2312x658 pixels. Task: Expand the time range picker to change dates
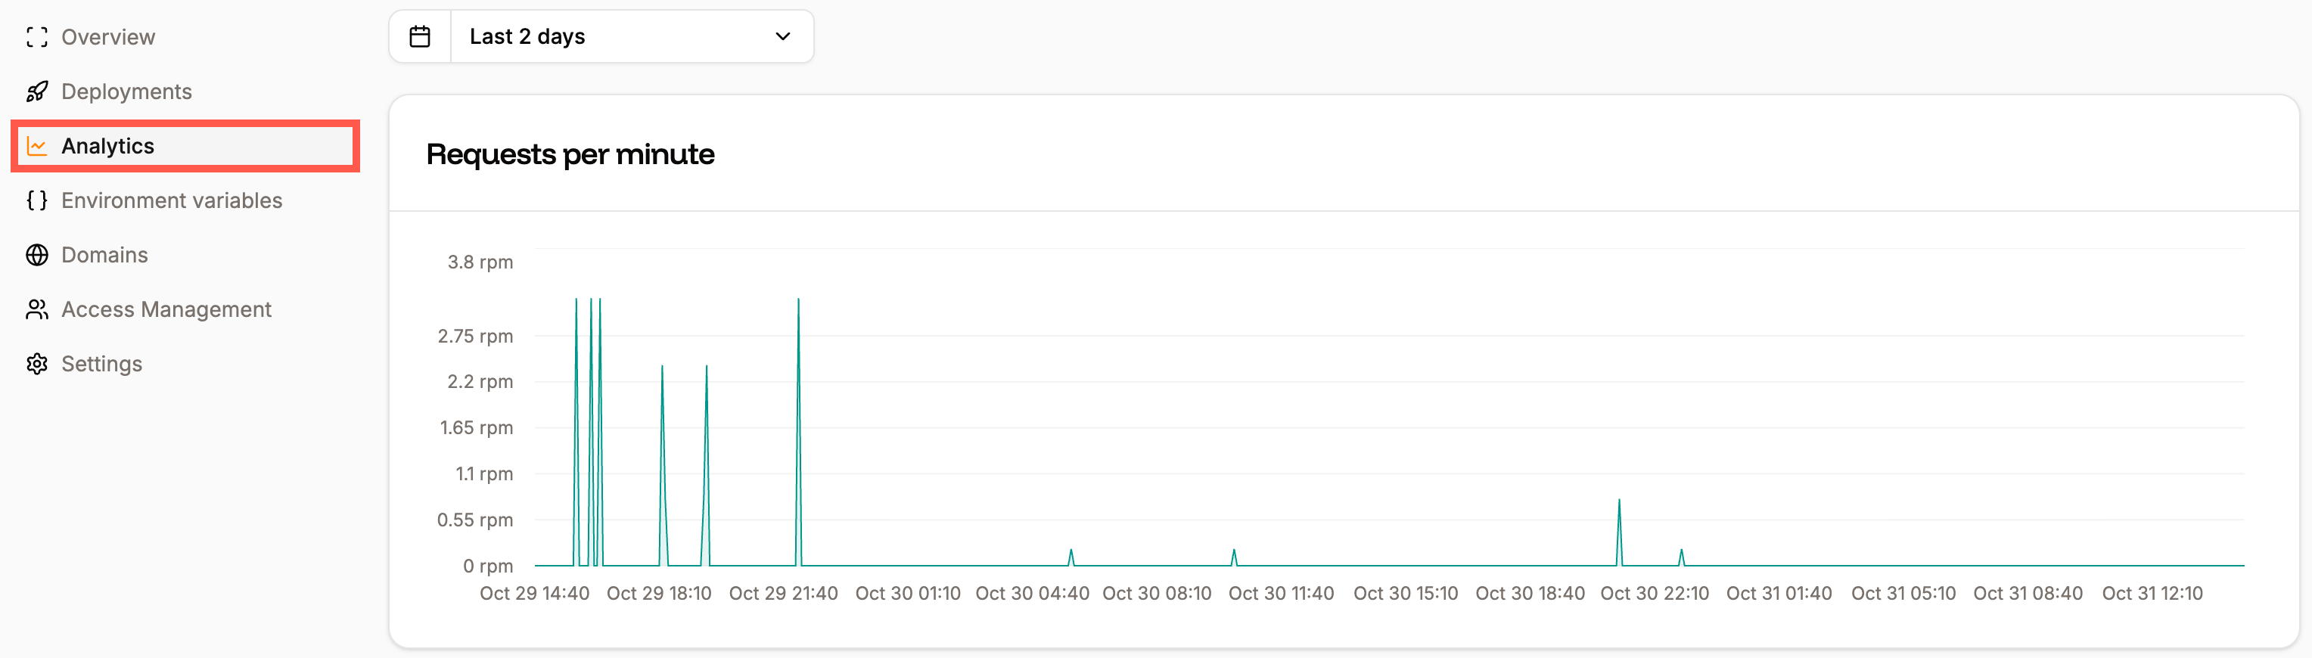click(628, 36)
